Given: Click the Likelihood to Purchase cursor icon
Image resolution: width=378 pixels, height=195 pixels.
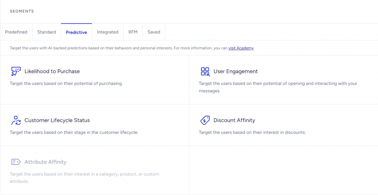Looking at the screenshot, I should coord(16,71).
